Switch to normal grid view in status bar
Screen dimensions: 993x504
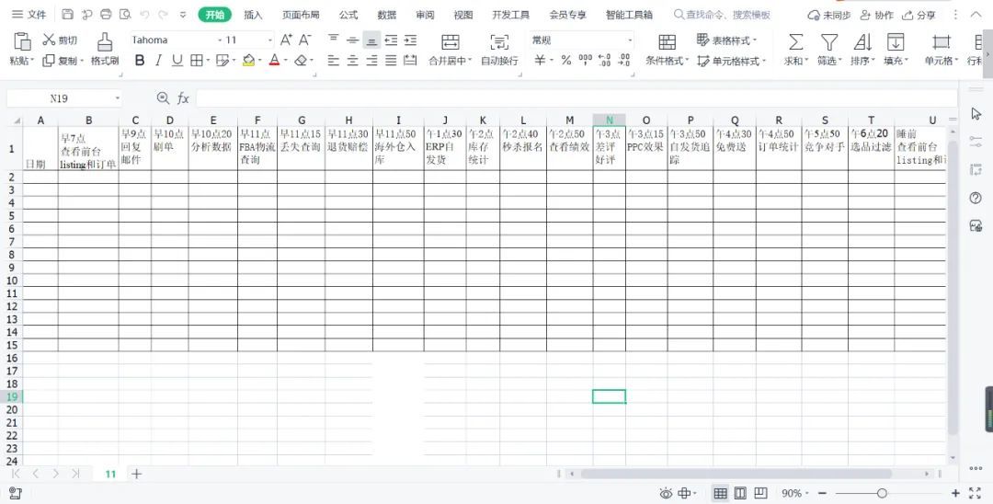click(x=720, y=493)
